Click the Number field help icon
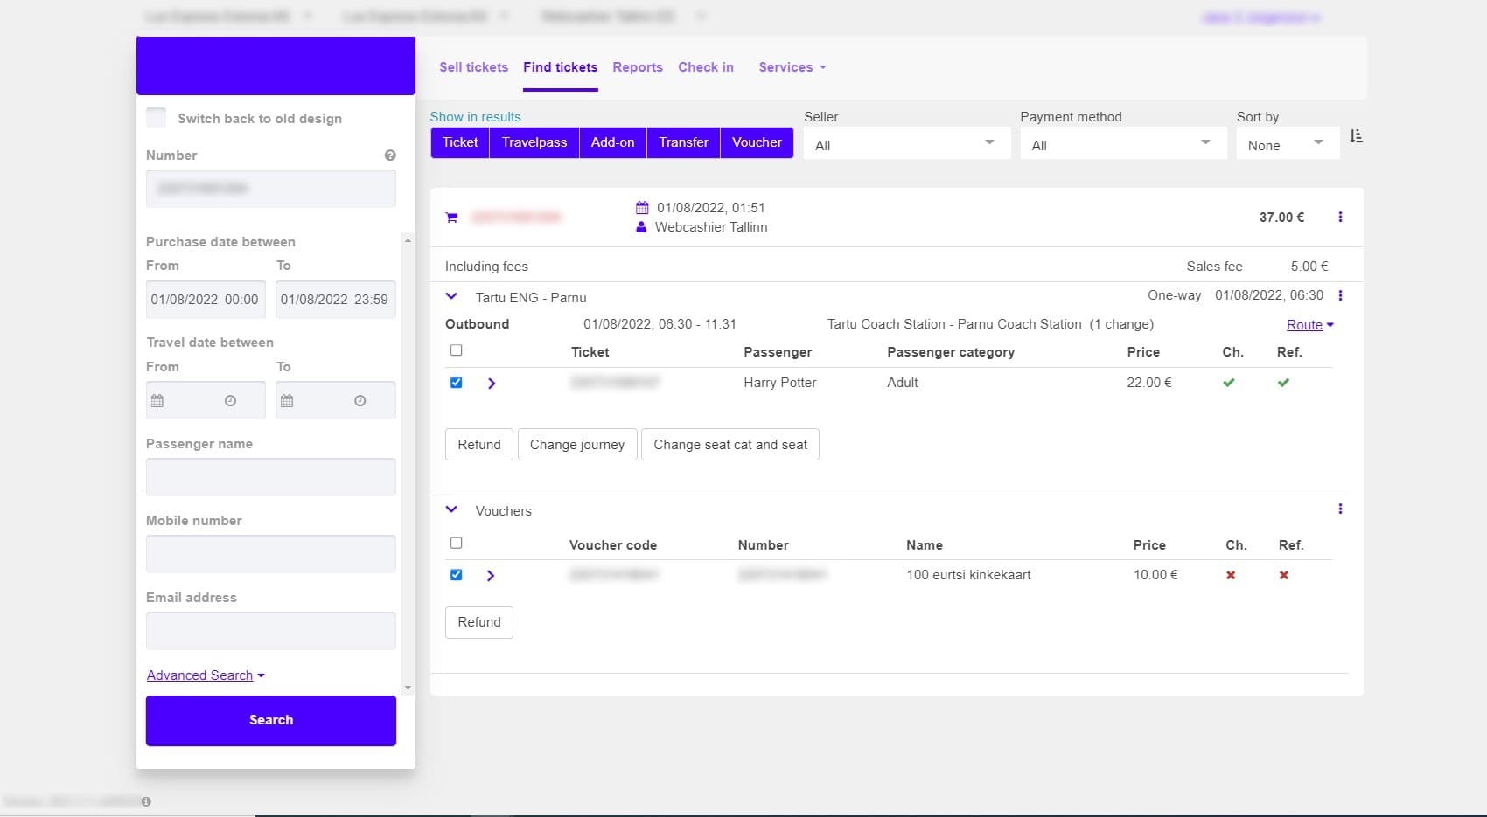Viewport: 1487px width, 817px height. (x=390, y=156)
